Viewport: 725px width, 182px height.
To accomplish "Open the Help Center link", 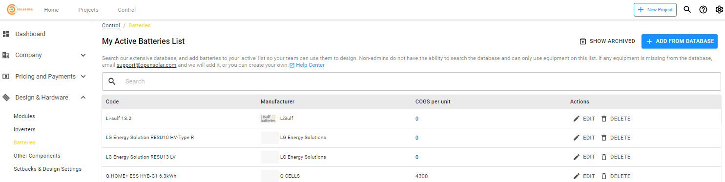I will point(310,65).
